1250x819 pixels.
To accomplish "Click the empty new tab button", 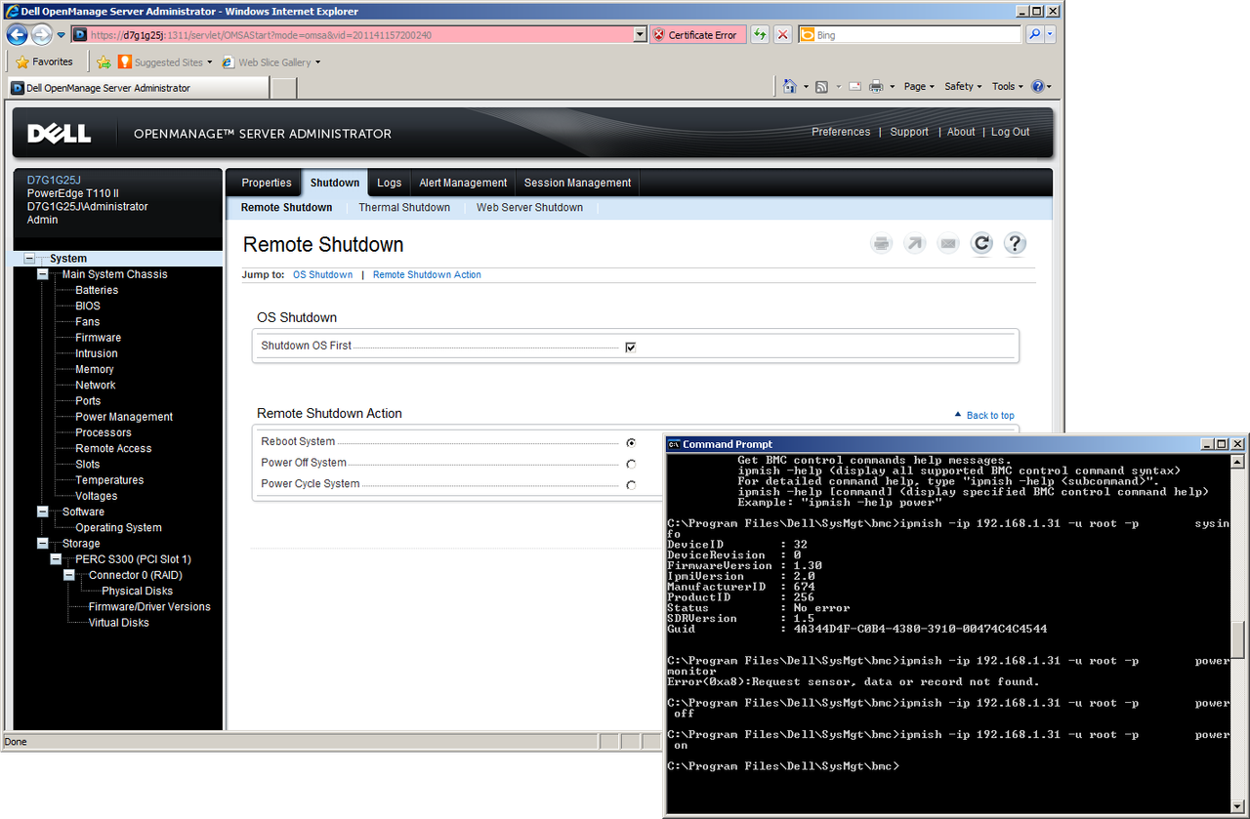I will [283, 88].
